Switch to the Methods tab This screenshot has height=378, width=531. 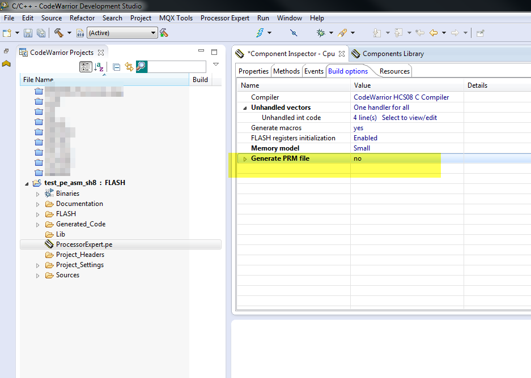[x=287, y=71]
